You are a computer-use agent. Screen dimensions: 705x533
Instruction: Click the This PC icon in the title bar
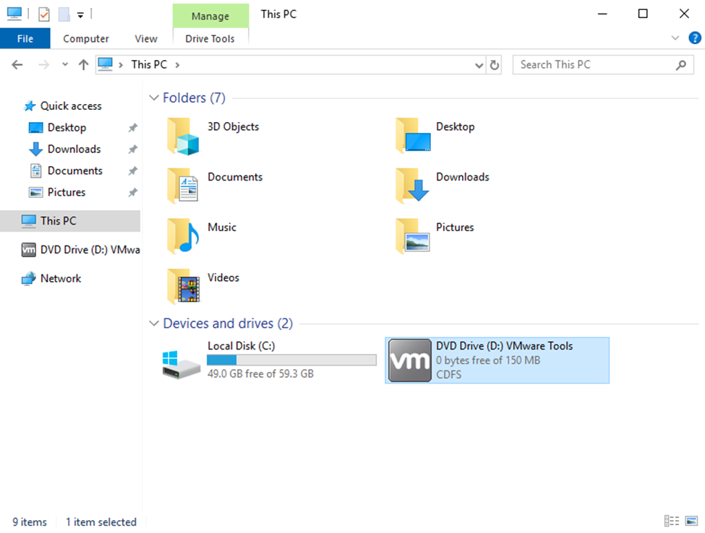click(x=14, y=14)
